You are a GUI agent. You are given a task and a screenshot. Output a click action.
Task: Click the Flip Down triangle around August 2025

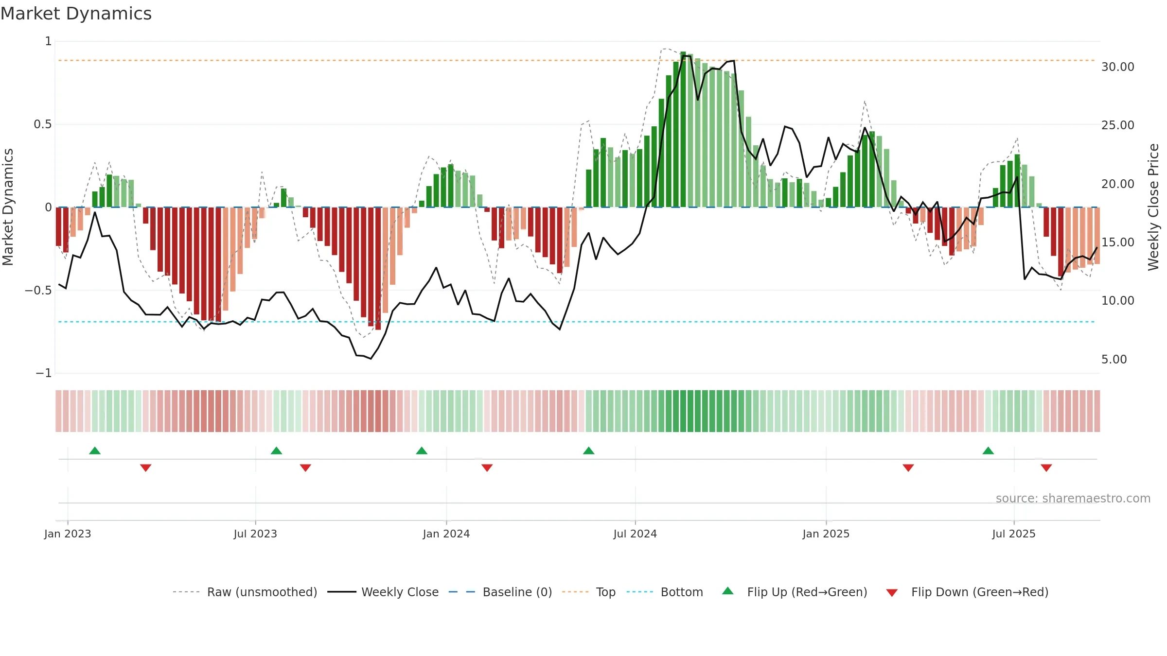point(1046,467)
